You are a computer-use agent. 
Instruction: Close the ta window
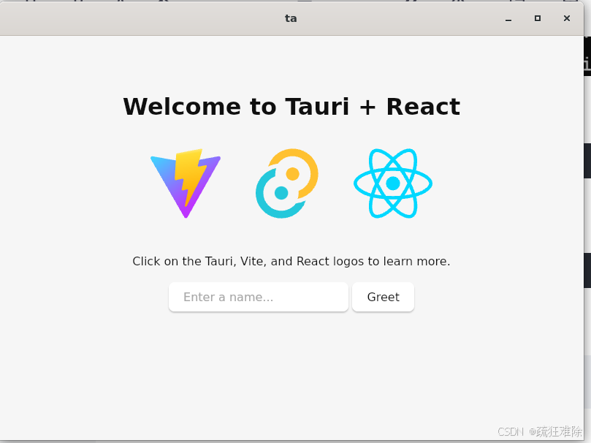566,18
